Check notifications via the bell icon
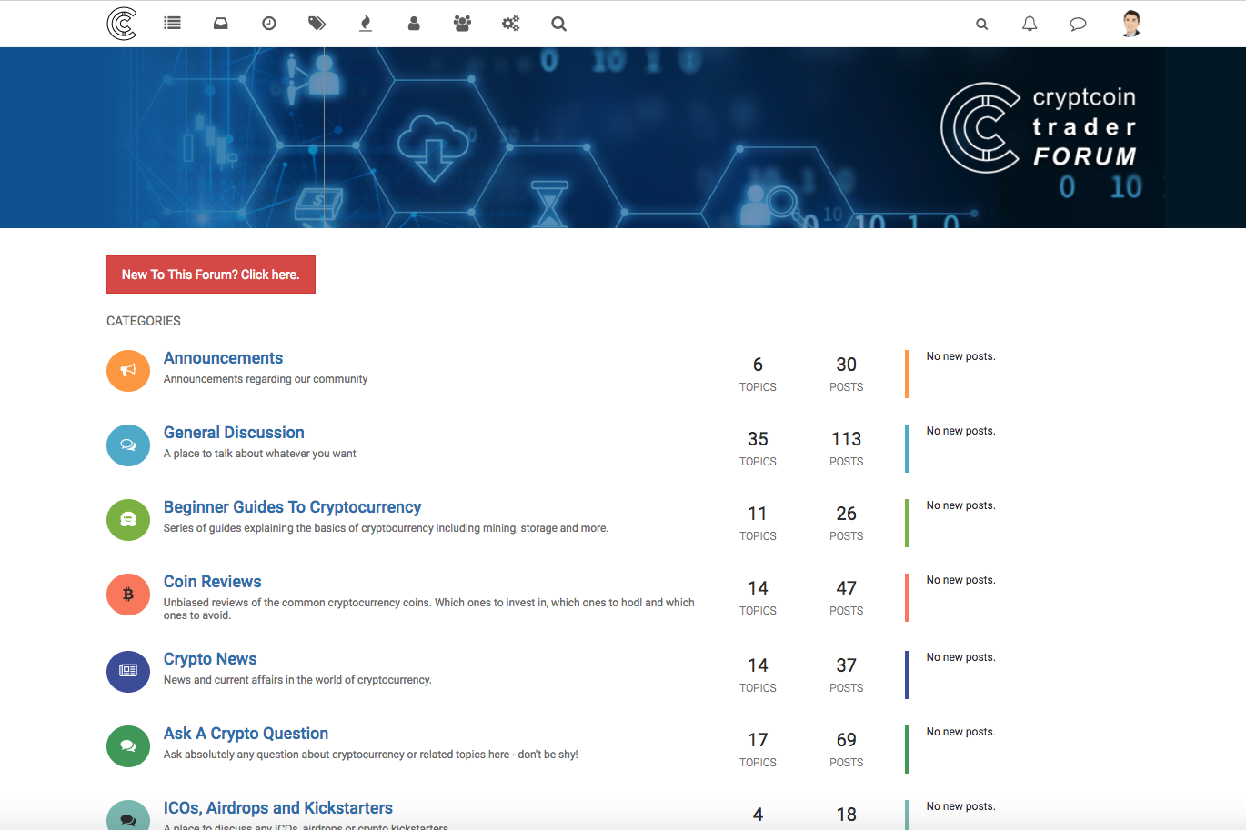Screen dimensions: 1246x830 coord(1030,24)
